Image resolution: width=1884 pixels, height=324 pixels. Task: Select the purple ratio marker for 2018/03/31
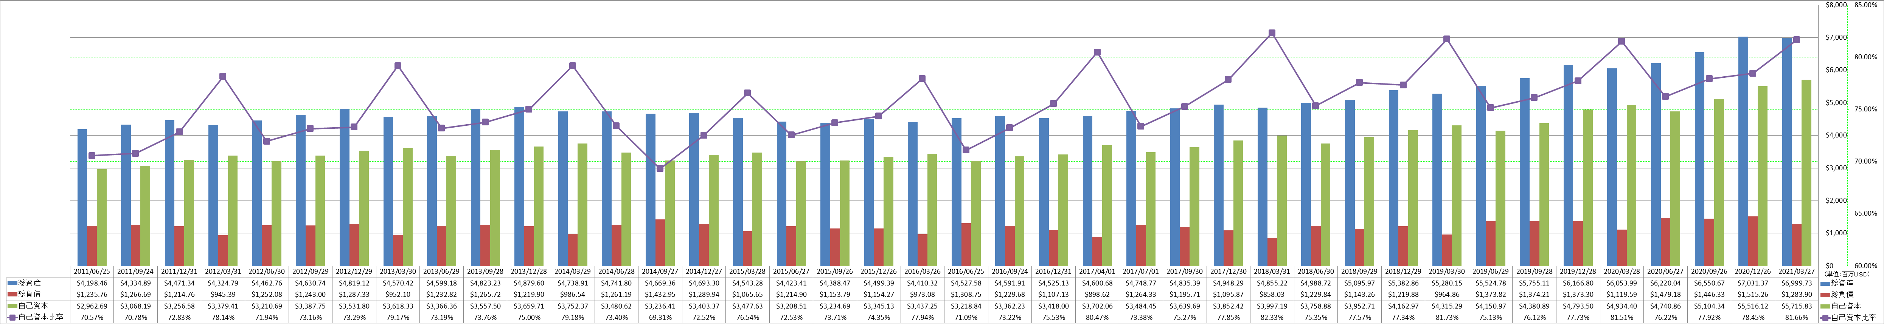(x=1272, y=33)
